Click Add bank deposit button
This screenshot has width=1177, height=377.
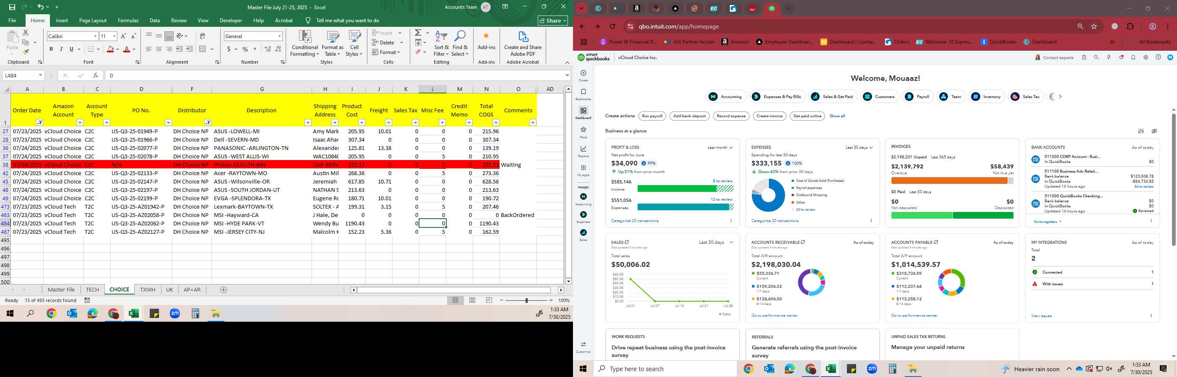click(x=690, y=116)
